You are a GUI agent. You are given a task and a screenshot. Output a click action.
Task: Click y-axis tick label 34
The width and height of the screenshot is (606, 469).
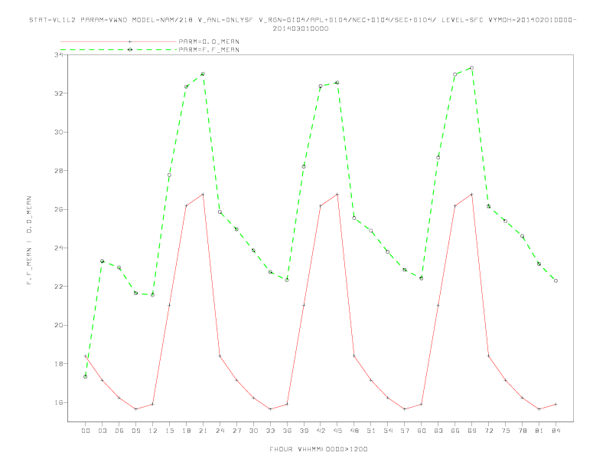pos(59,55)
